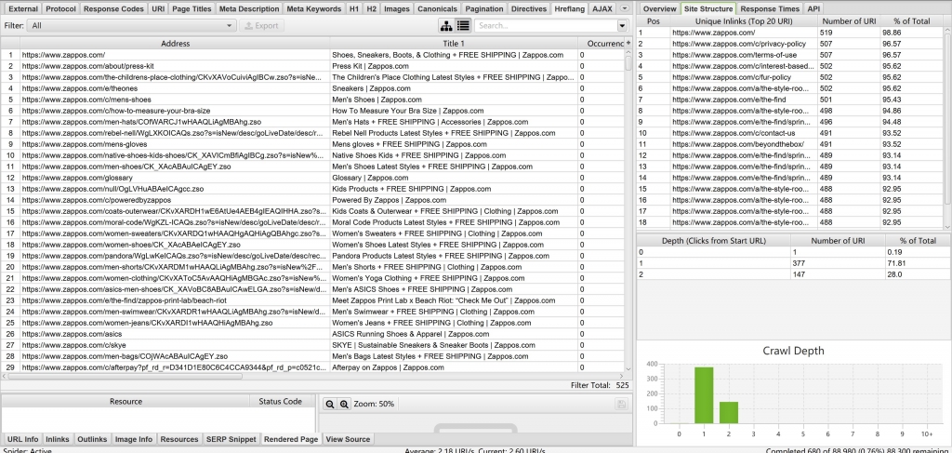952x453 pixels.
Task: Open the AJAX tab
Action: coord(602,9)
